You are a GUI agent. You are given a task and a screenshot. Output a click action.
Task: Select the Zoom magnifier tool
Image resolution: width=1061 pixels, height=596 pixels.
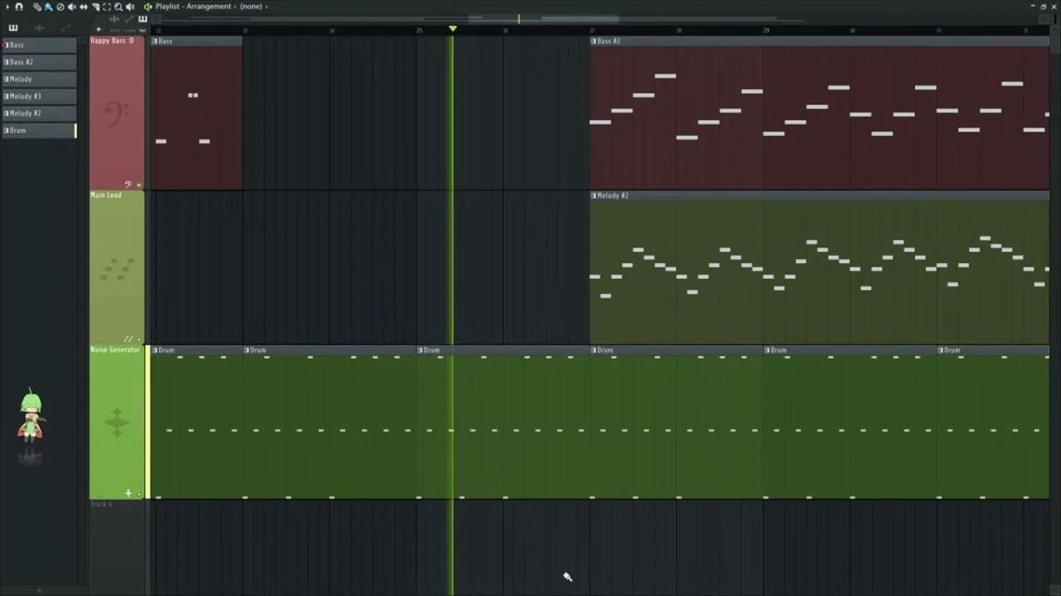[x=118, y=6]
